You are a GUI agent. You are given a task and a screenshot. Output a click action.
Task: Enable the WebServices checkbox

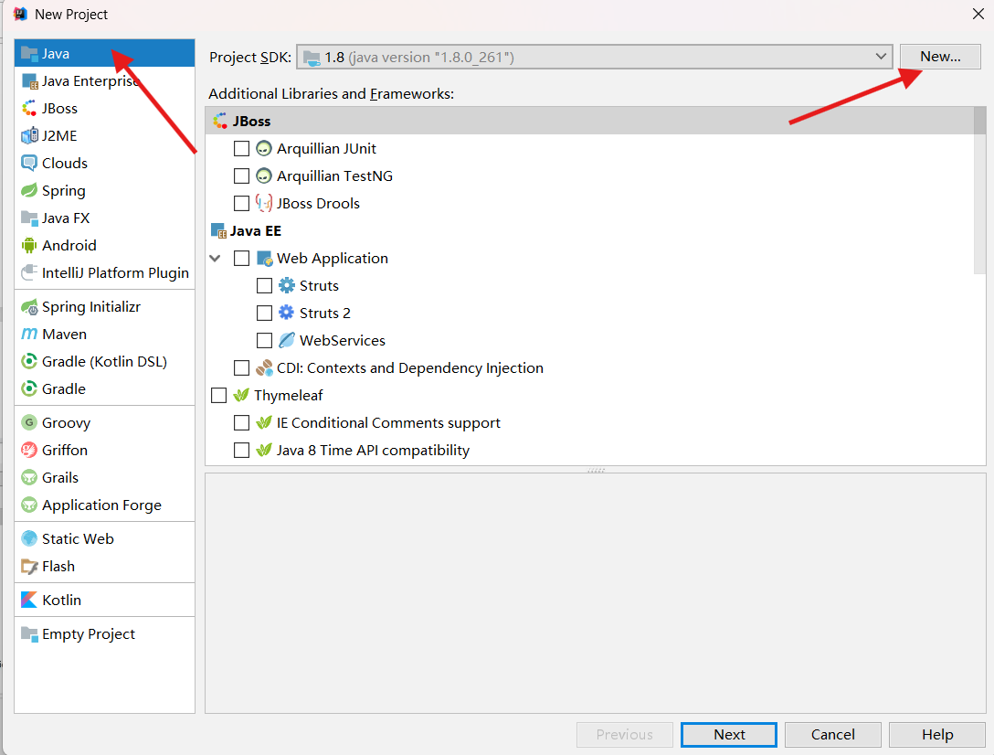point(264,341)
